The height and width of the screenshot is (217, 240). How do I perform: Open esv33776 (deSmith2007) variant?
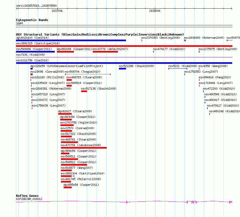(110, 49)
